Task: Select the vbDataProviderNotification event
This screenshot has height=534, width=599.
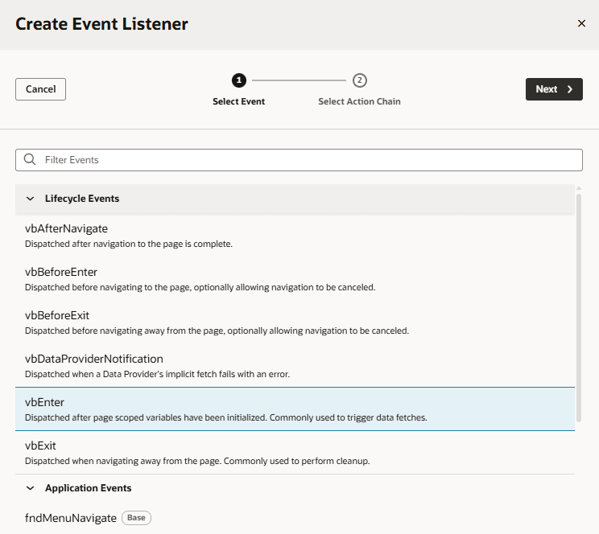Action: point(295,366)
